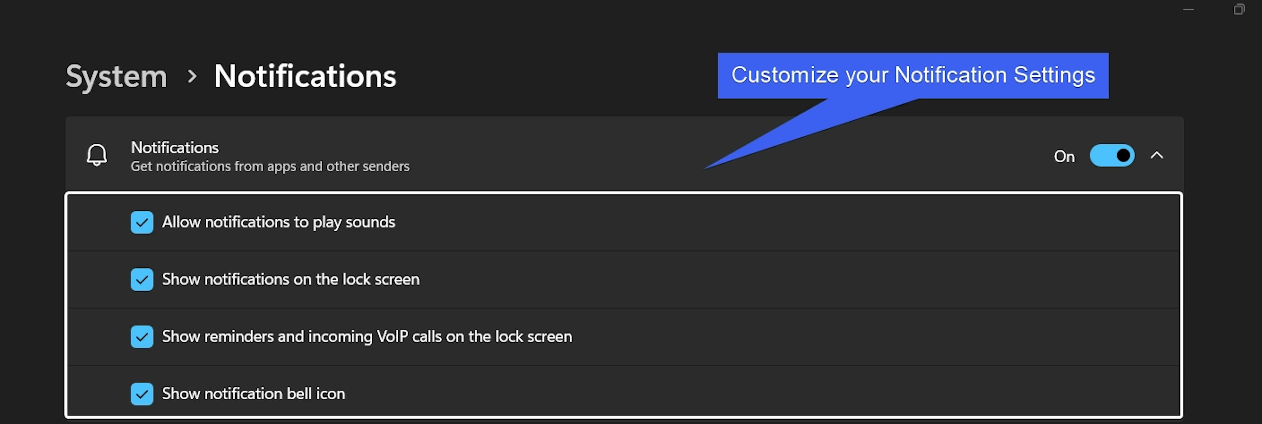Collapse the Notifications section chevron
Viewport: 1262px width, 424px height.
point(1157,155)
